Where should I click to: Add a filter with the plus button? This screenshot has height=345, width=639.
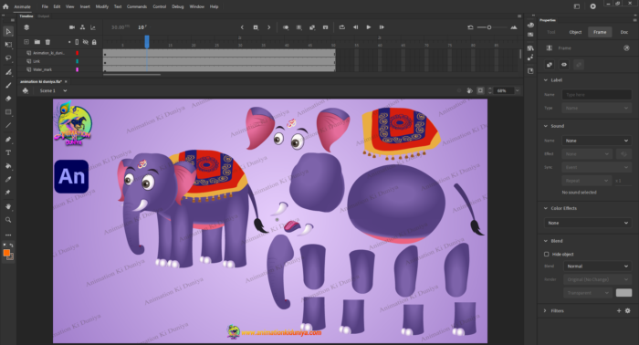(x=619, y=311)
